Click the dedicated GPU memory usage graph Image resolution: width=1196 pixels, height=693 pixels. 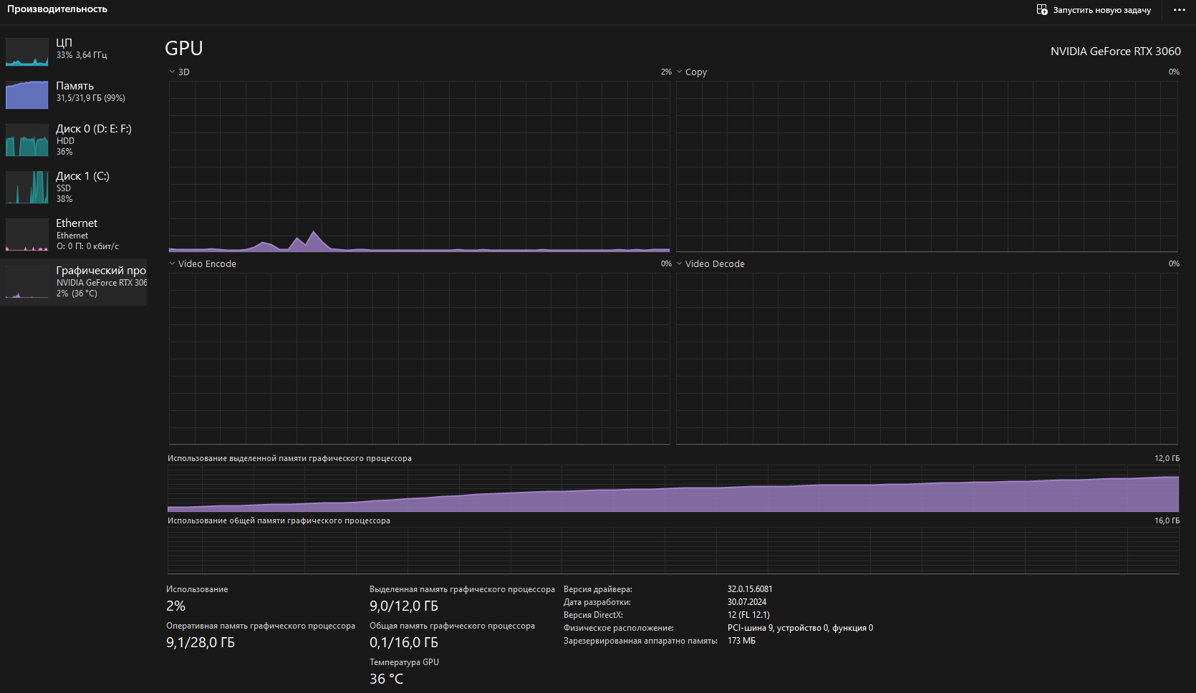(673, 488)
